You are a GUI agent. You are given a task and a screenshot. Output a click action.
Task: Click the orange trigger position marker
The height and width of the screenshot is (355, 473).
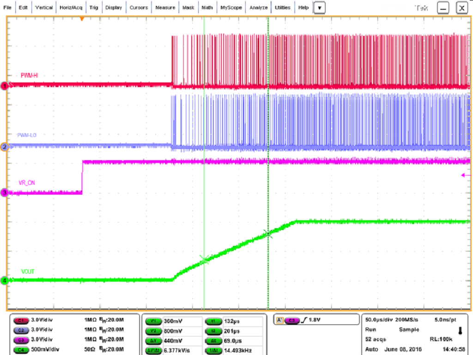pos(82,19)
